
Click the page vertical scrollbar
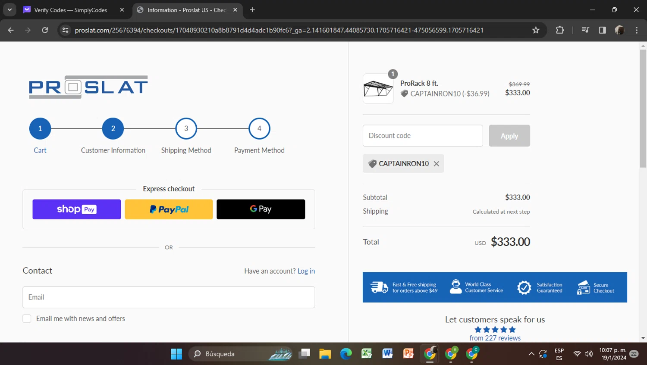(x=643, y=109)
